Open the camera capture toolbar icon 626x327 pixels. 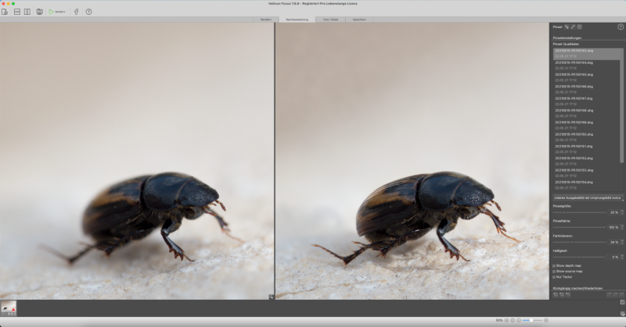click(x=40, y=12)
